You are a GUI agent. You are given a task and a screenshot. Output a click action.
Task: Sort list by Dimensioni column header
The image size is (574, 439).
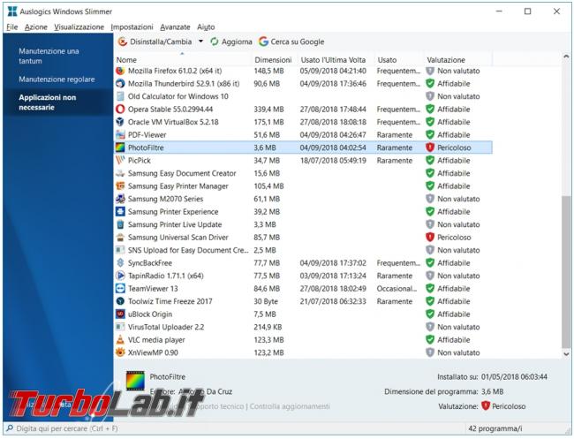pos(273,60)
